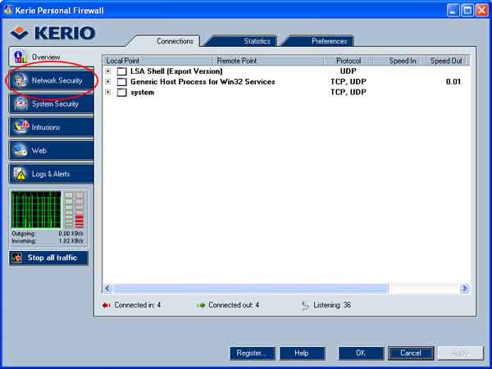492x369 pixels.
Task: Open the System Security section
Action: pos(52,104)
